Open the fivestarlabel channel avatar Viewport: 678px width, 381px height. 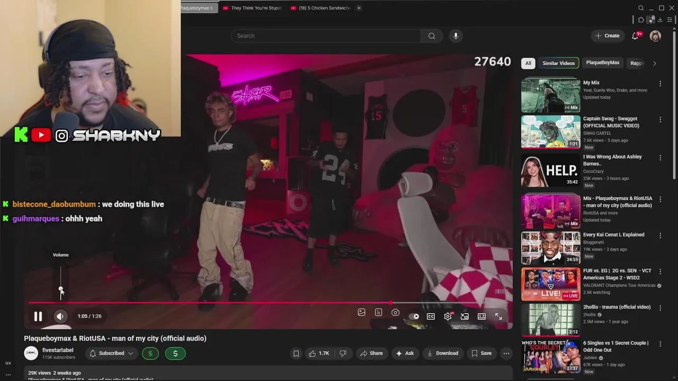click(31, 353)
